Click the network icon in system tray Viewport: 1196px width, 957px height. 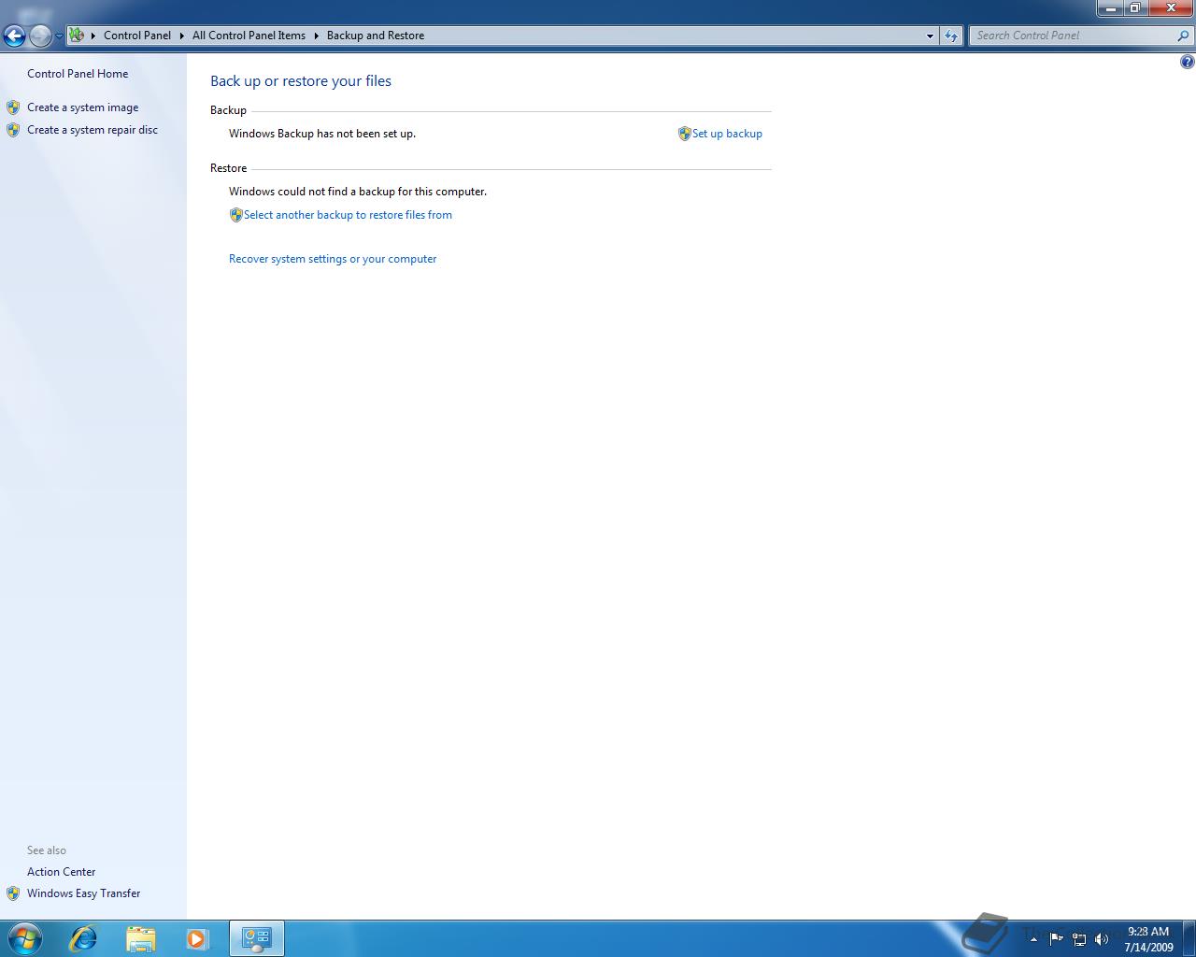click(1079, 939)
